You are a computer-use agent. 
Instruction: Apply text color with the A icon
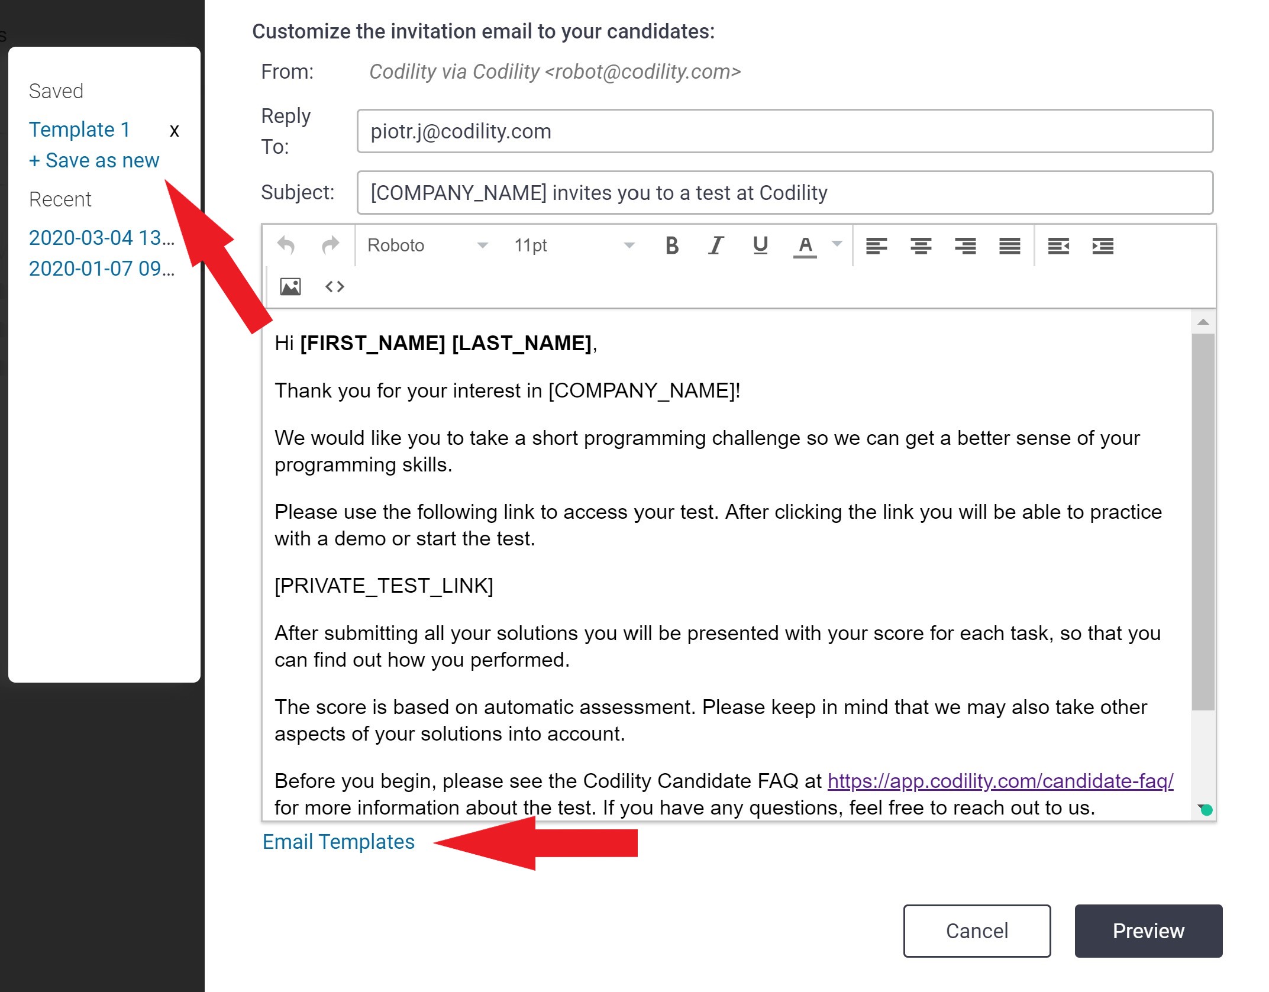[x=805, y=246]
